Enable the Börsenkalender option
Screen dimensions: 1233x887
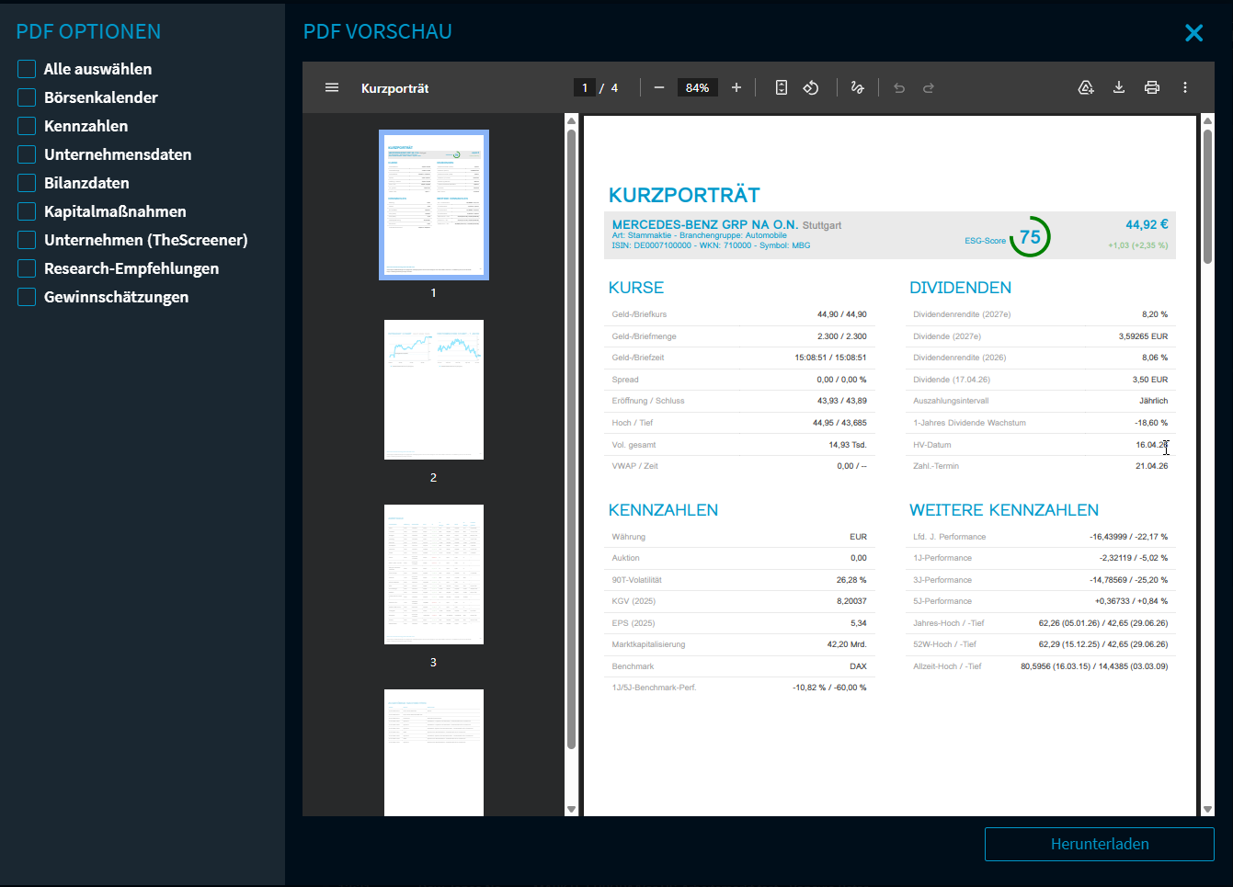click(x=27, y=97)
